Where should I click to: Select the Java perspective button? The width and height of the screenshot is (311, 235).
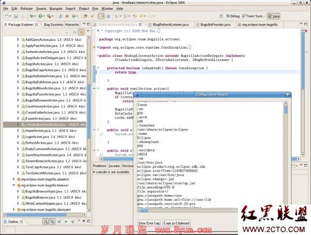coord(274,16)
